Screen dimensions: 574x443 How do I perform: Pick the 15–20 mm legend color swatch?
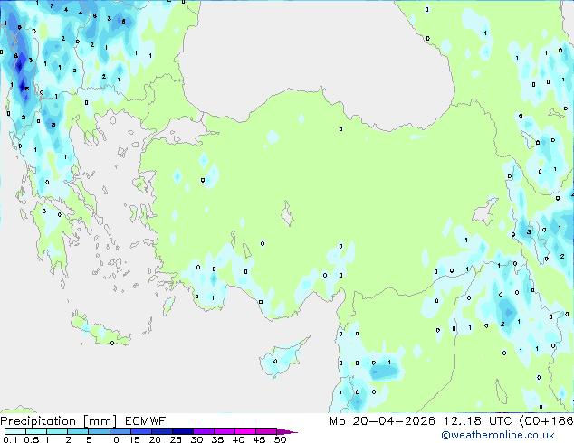coord(140,431)
